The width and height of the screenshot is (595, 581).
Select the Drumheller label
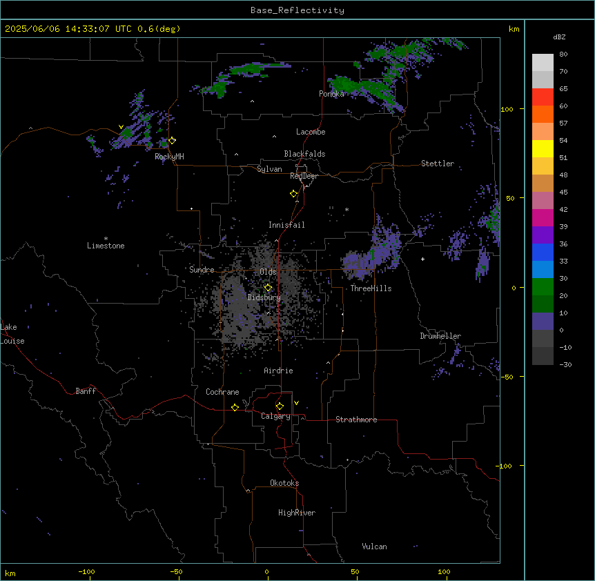coord(440,336)
